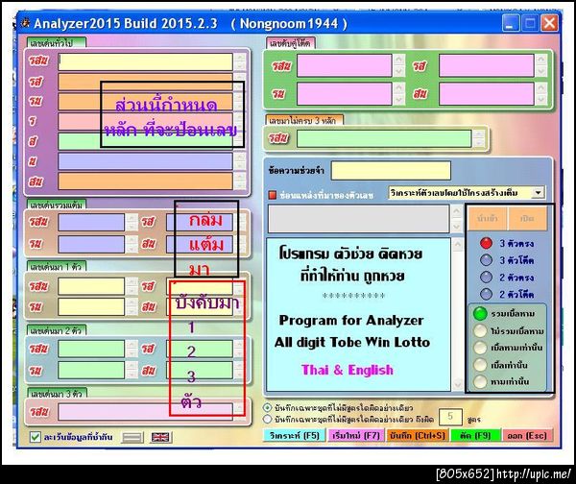This screenshot has height=484, width=576.
Task: Click the เลขดับคู่โต๊ด group label
Action: coord(290,43)
